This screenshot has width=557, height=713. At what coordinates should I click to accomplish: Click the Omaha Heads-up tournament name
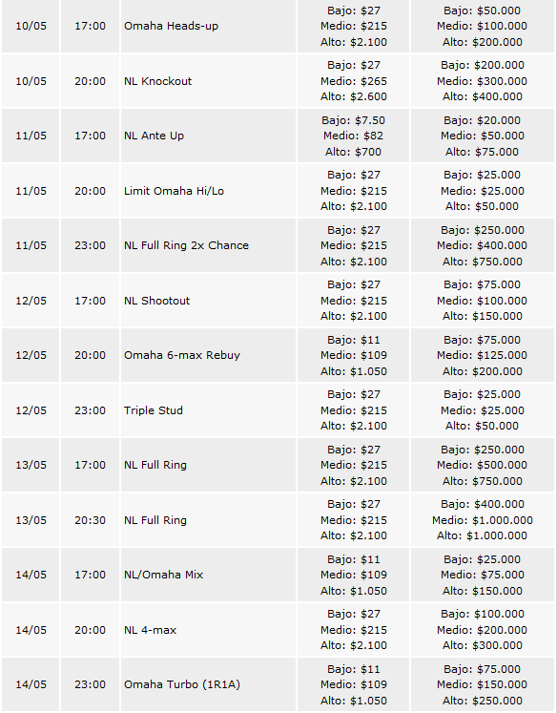point(171,26)
